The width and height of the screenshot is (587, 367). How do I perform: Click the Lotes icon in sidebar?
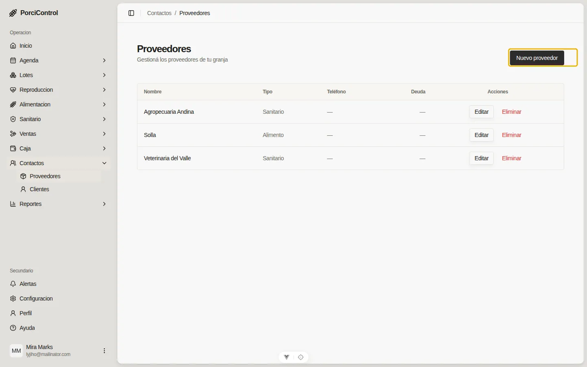point(13,75)
